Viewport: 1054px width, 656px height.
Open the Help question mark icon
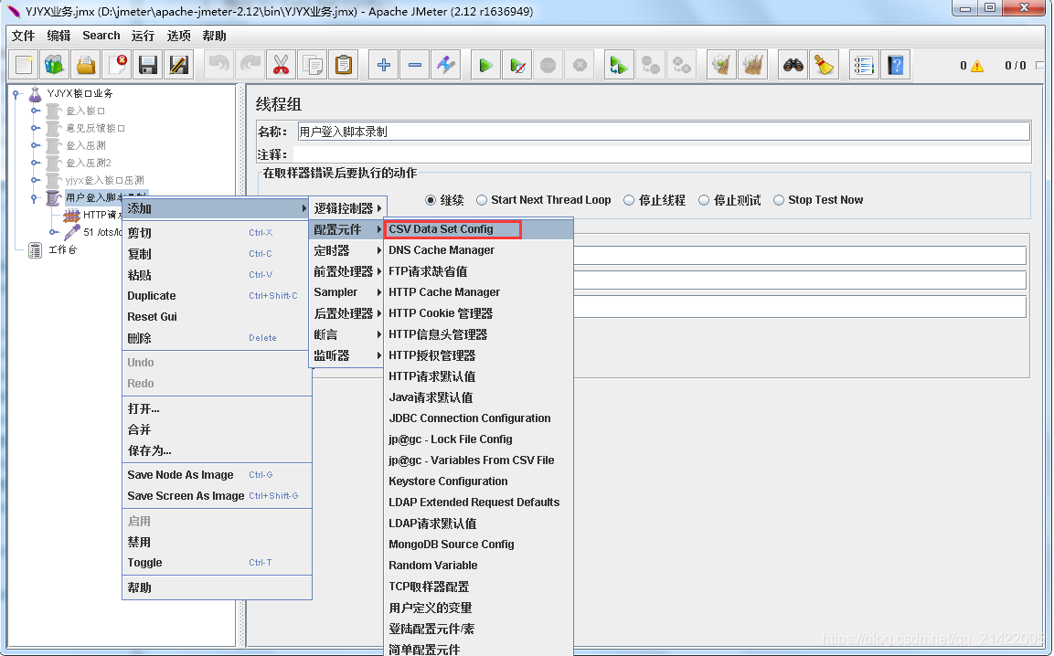click(895, 65)
